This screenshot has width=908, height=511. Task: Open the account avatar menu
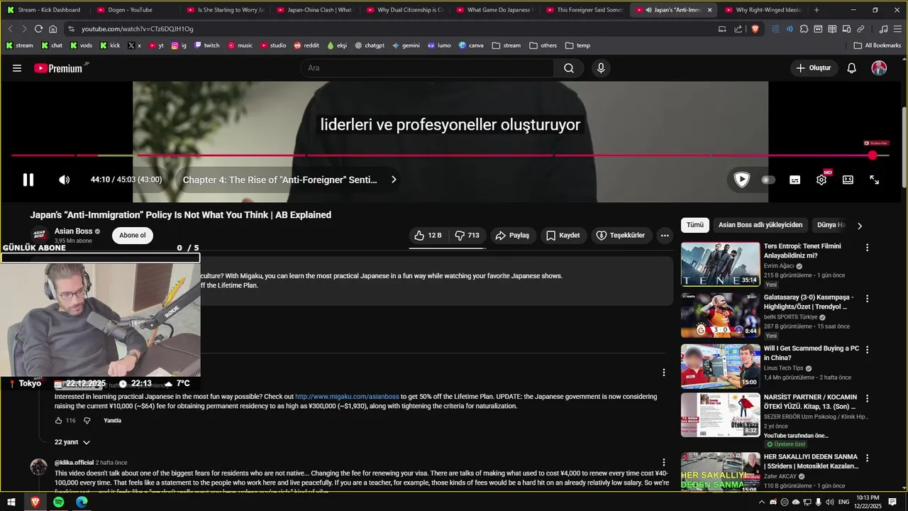[879, 68]
